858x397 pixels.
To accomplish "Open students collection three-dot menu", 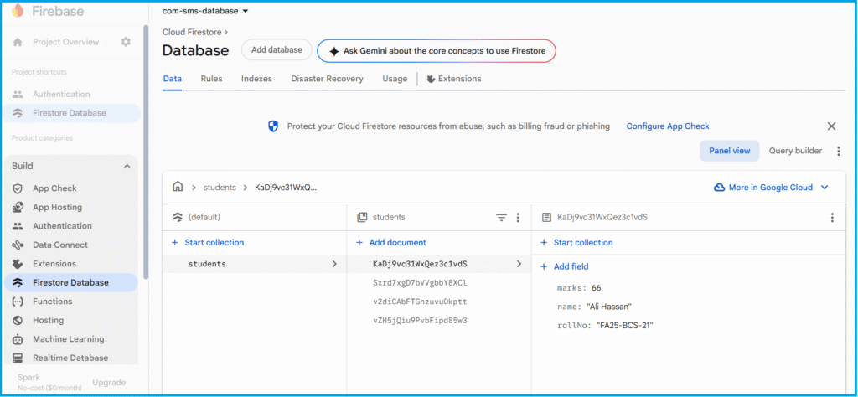I will pos(518,217).
